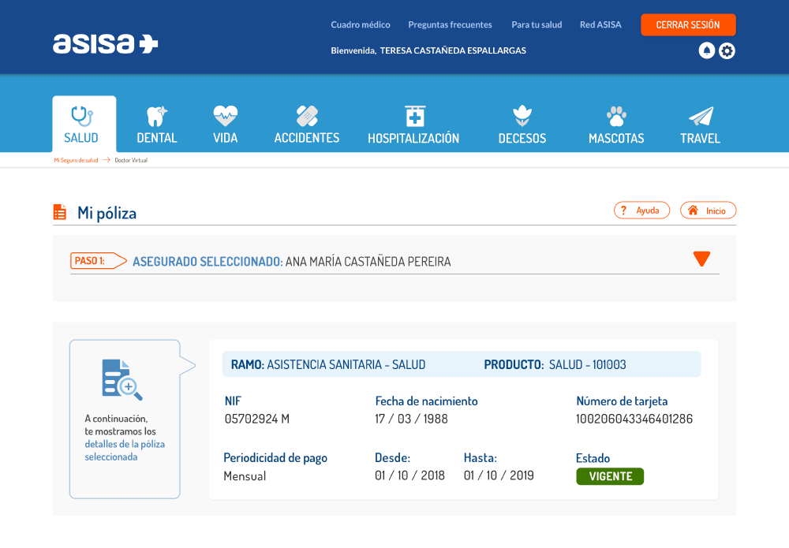Screen dimensions: 789x548
Task: Open Preguntas frecuentes in top menu
Action: (450, 24)
